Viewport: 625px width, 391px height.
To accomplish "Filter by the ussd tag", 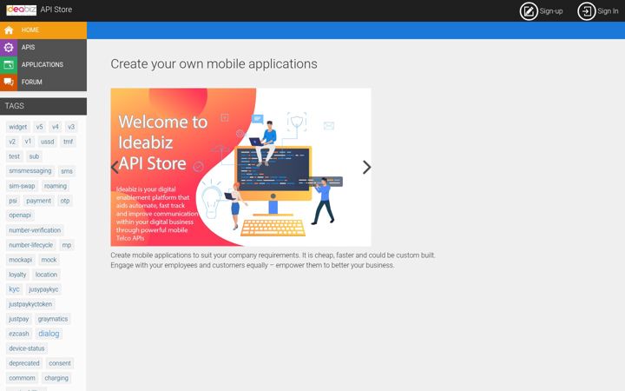I will coord(48,142).
